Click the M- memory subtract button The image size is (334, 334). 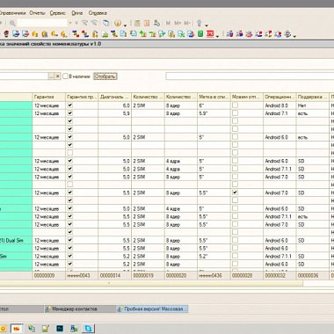pos(187,23)
